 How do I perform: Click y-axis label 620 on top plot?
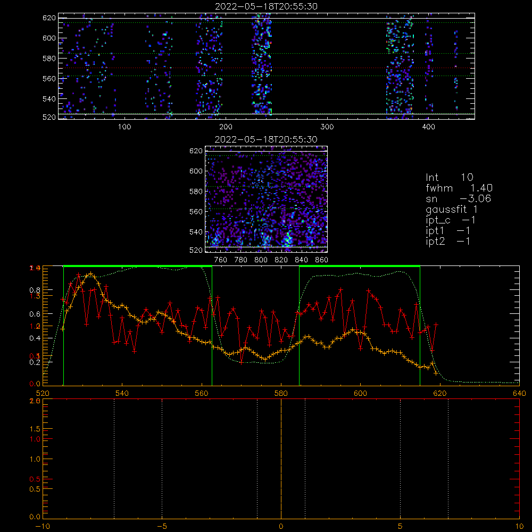[49, 18]
